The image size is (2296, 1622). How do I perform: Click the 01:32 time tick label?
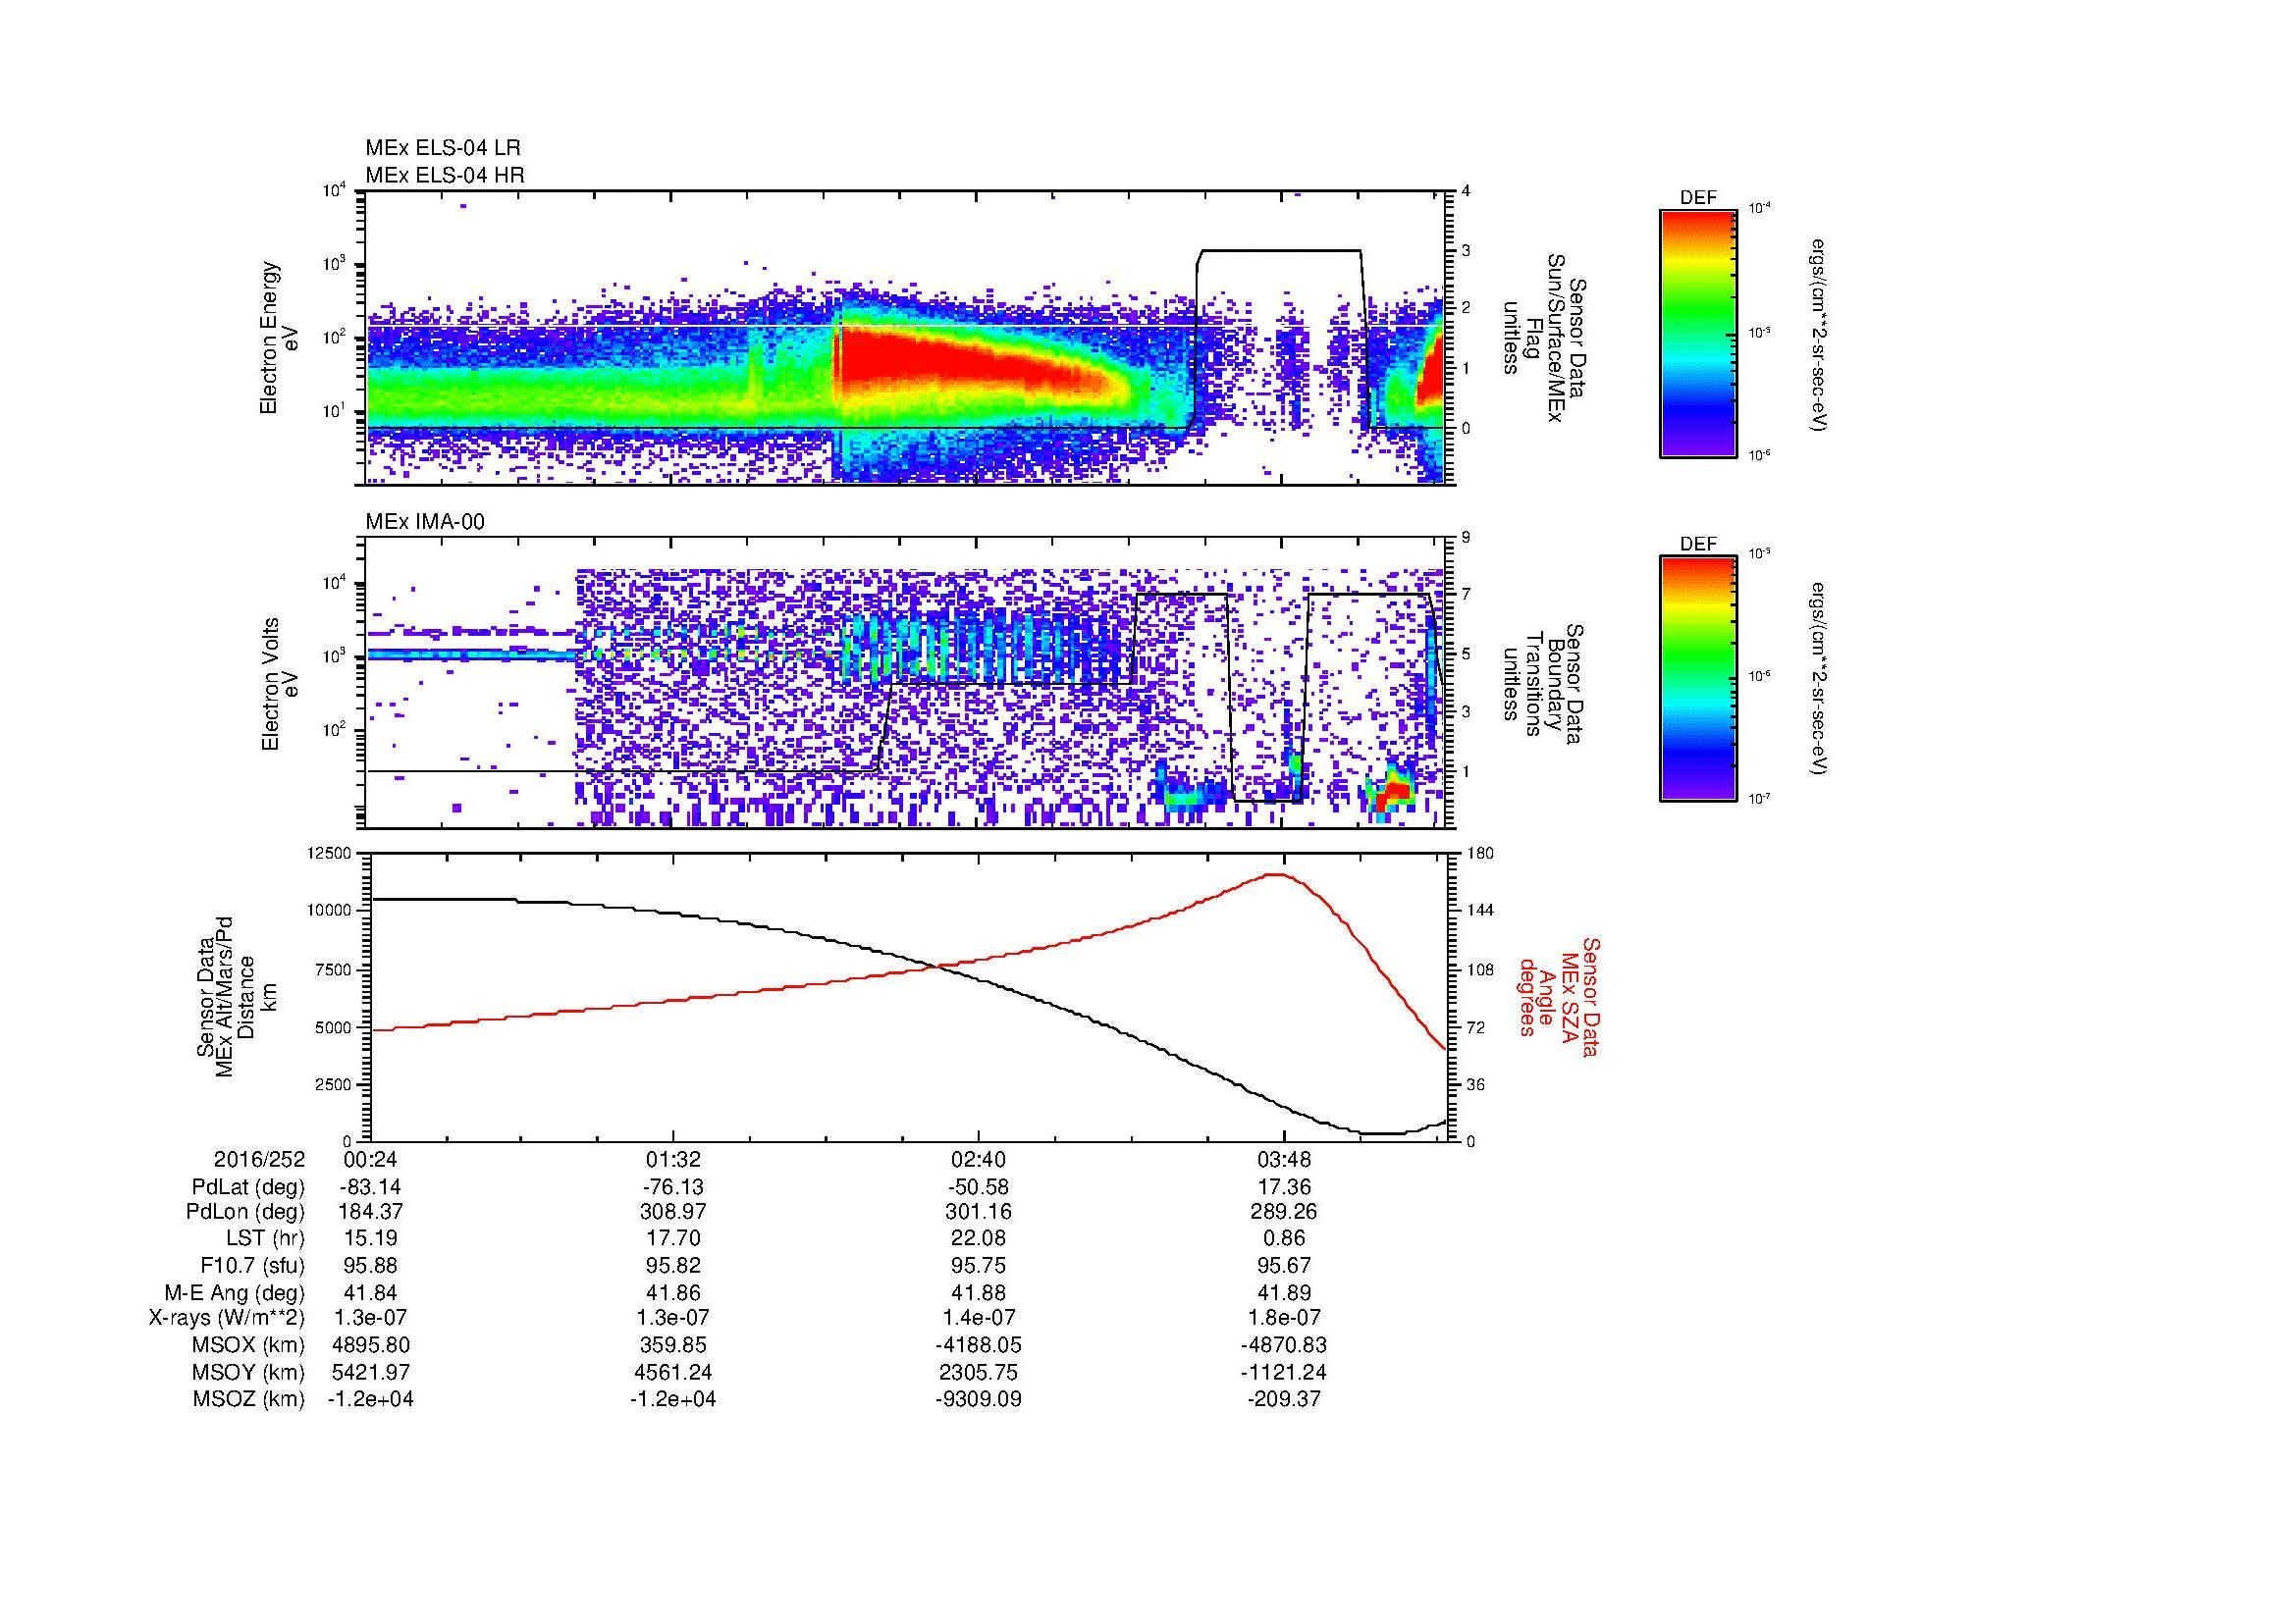coord(673,1159)
